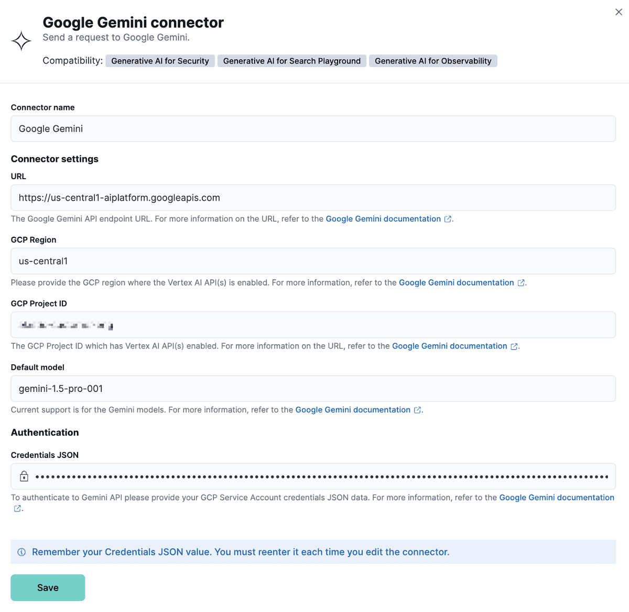Save the connector settings
The height and width of the screenshot is (612, 629).
(x=48, y=587)
